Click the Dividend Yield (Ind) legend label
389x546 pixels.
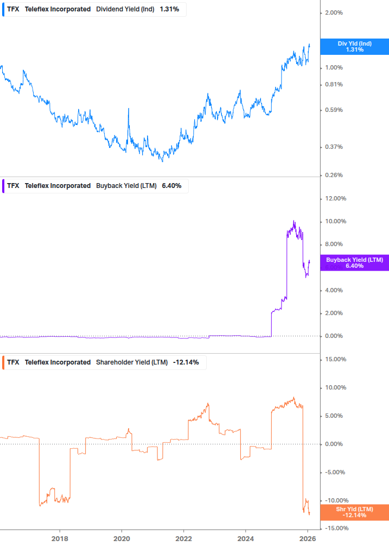[x=125, y=9]
